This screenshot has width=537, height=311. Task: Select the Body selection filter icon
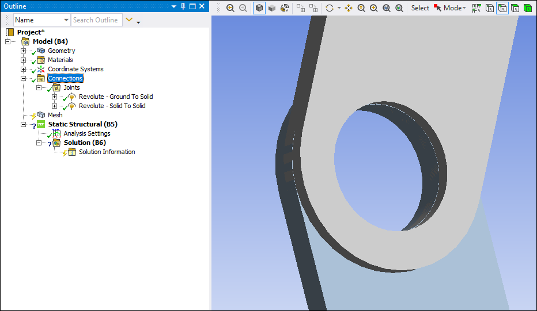(527, 8)
